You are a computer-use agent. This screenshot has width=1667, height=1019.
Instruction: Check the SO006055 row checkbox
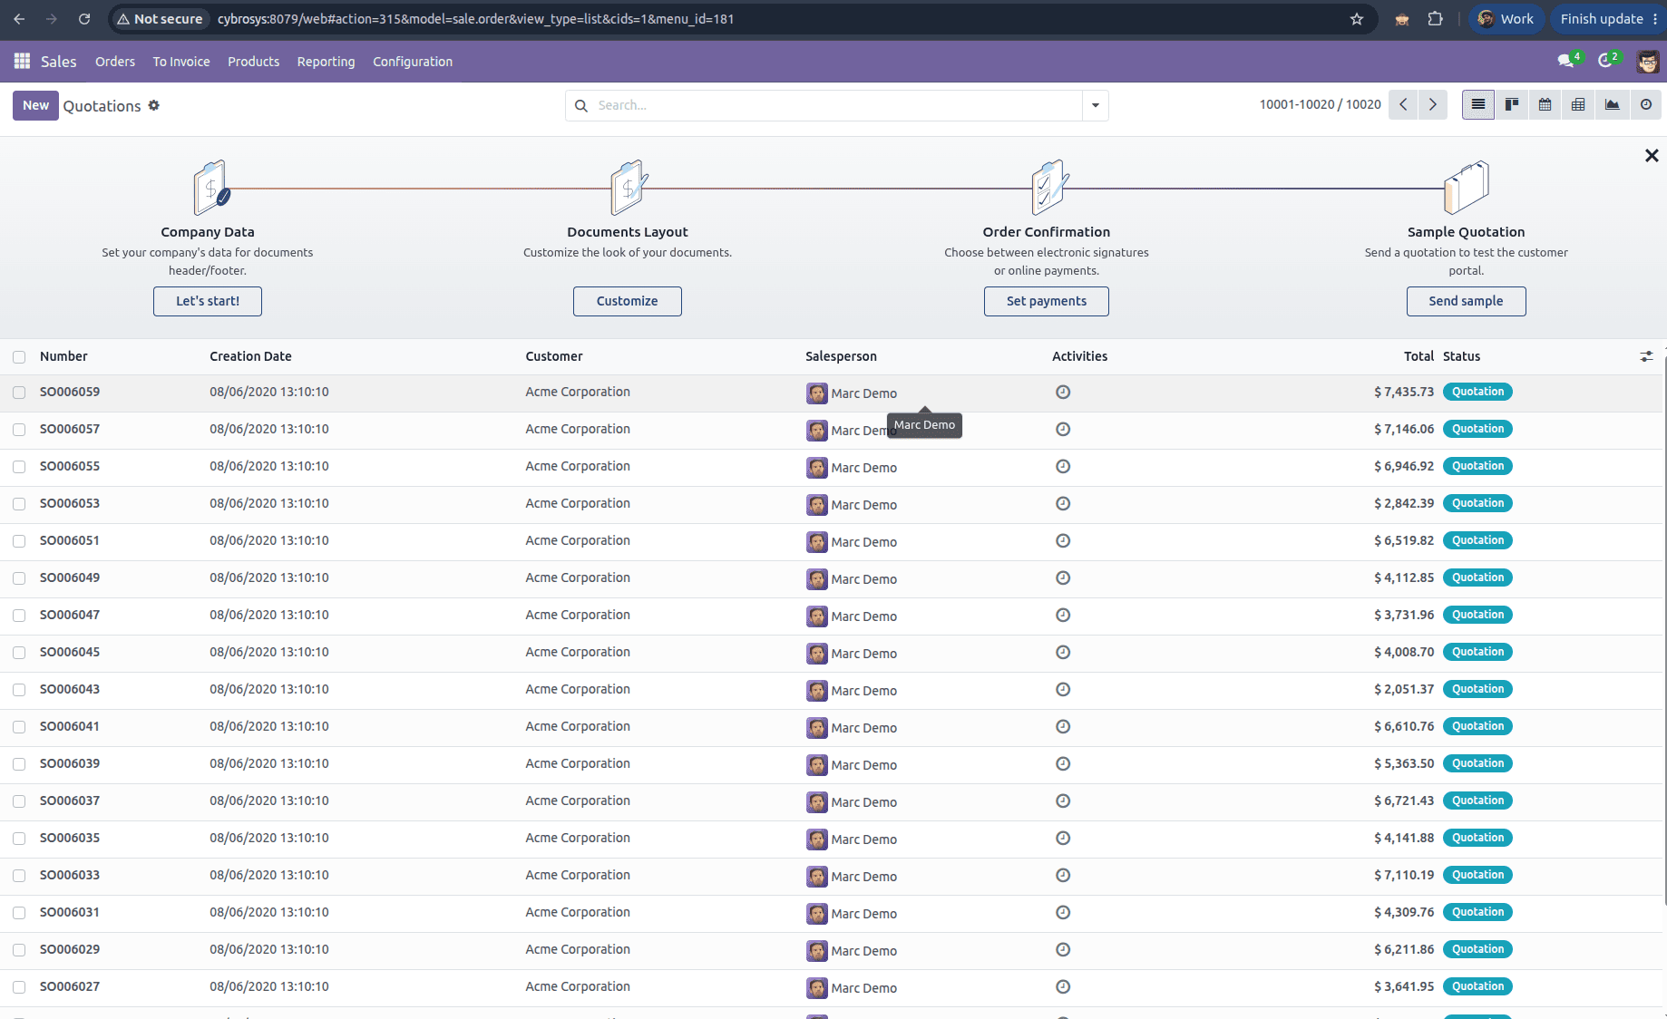19,467
